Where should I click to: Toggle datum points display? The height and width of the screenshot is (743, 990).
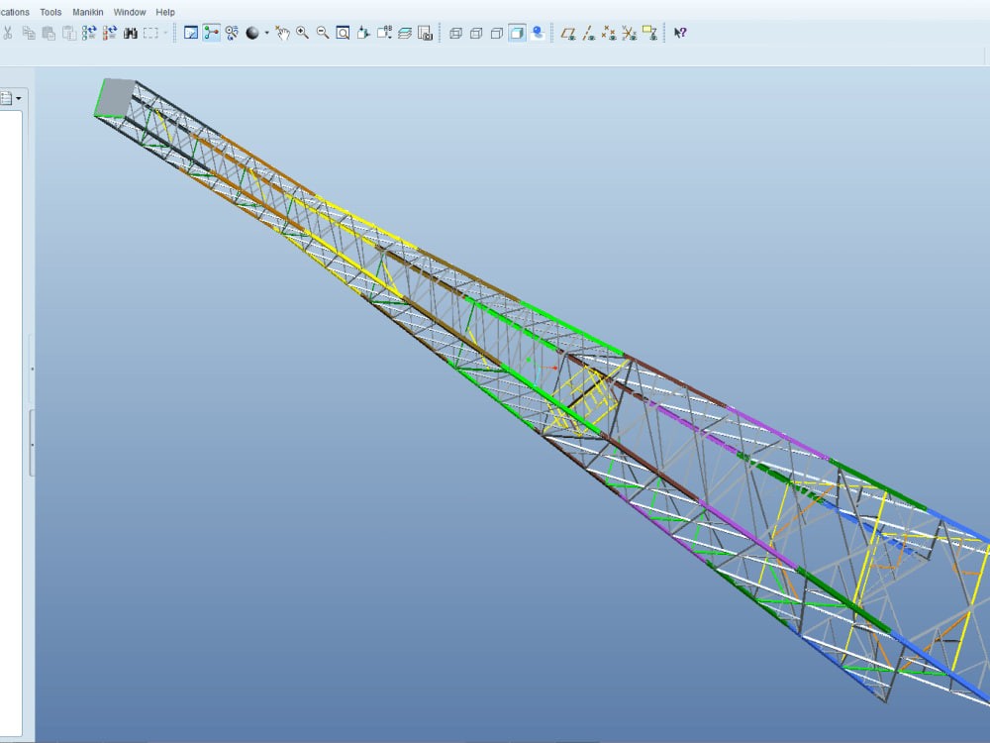(609, 33)
